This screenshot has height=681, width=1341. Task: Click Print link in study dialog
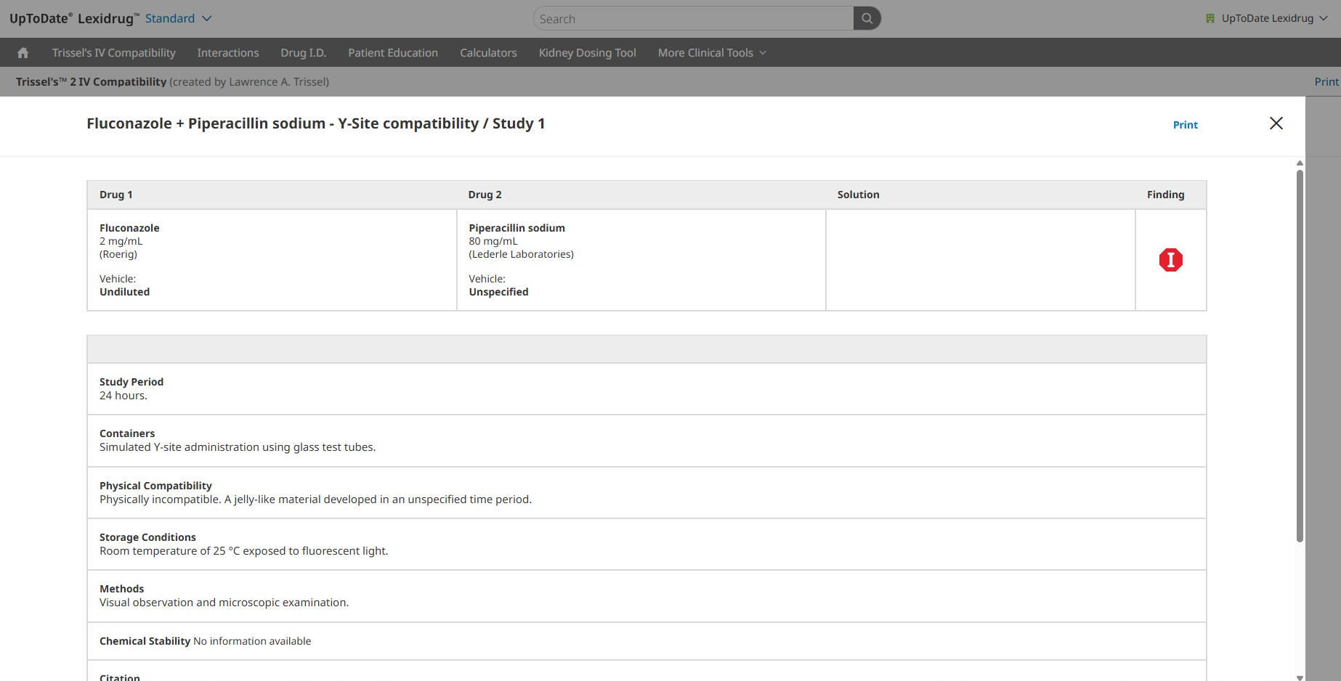[x=1185, y=125]
